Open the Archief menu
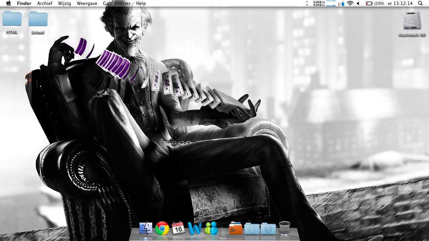 (45, 3)
